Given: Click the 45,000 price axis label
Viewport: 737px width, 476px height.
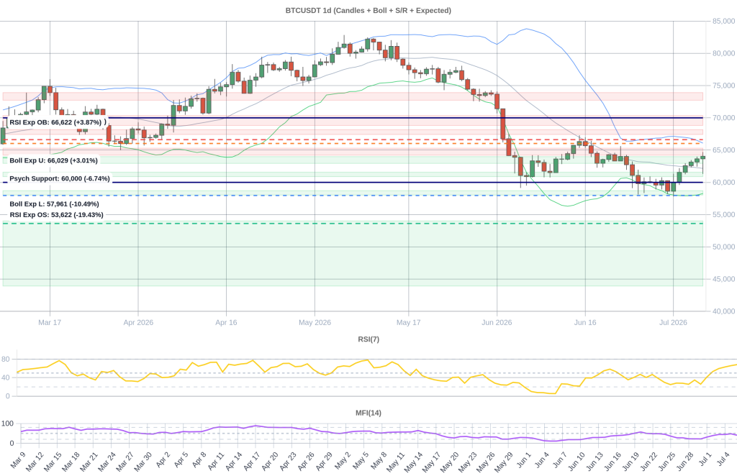Looking at the screenshot, I should (x=724, y=279).
